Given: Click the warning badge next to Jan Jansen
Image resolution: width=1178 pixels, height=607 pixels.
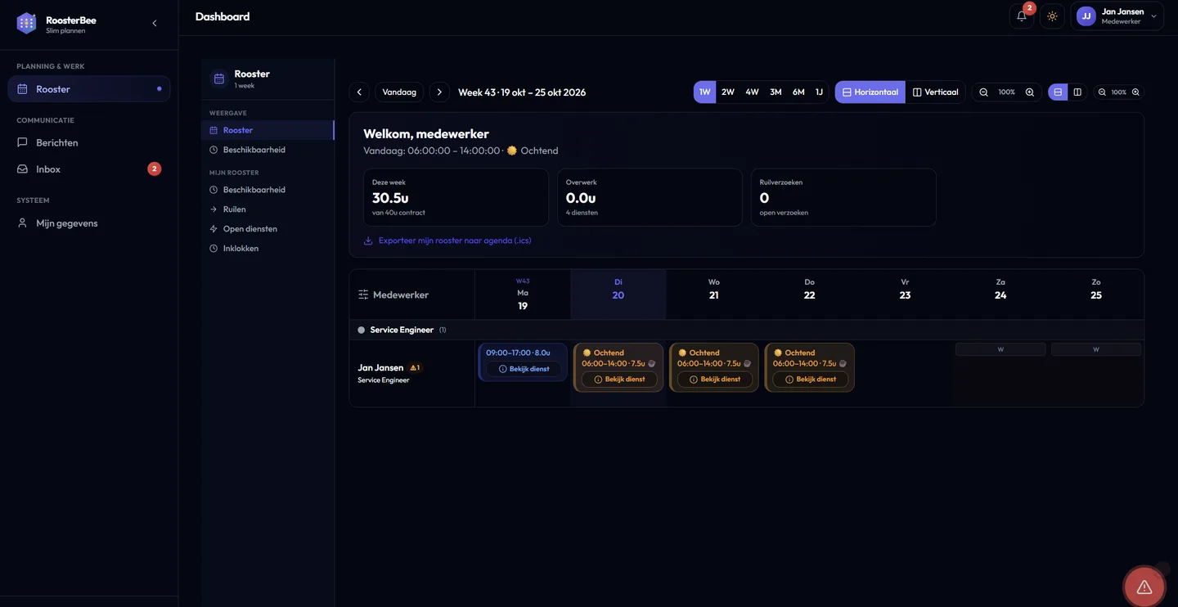Looking at the screenshot, I should [x=415, y=368].
